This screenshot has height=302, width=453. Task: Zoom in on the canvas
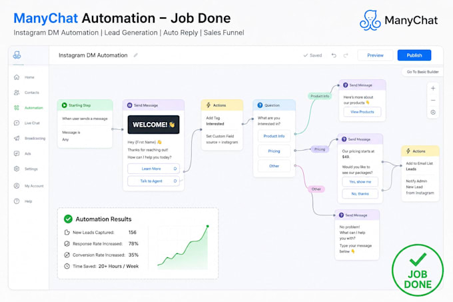click(433, 89)
